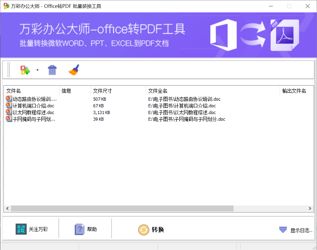The image size is (317, 250).
Task: Select file 动态路由协议培训 row
Action: [x=159, y=99]
